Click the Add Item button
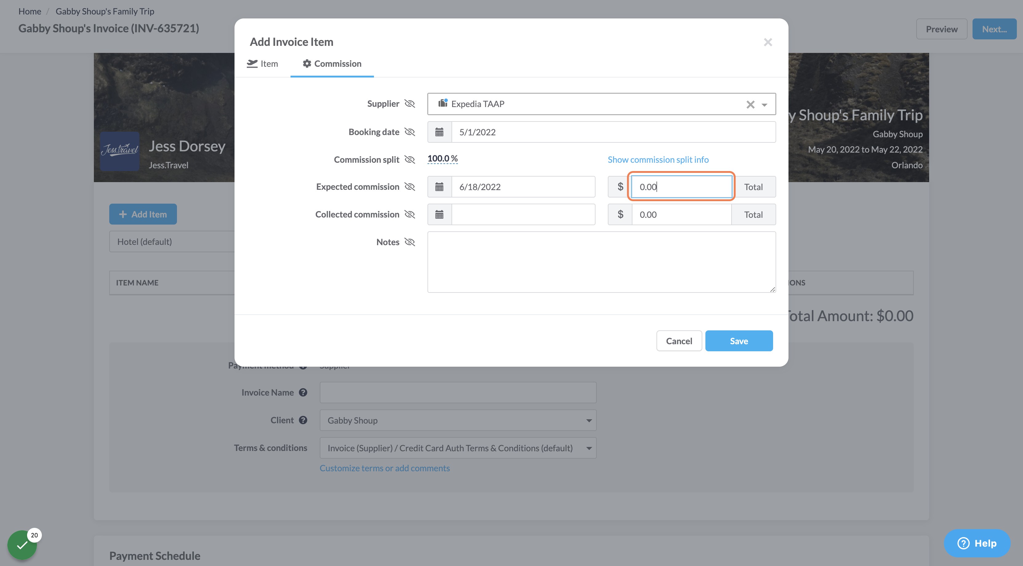Image resolution: width=1023 pixels, height=566 pixels. [x=143, y=214]
